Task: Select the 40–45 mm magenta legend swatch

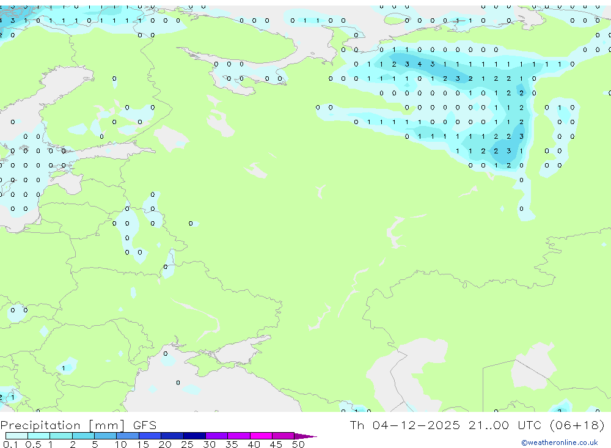Action: click(x=261, y=436)
